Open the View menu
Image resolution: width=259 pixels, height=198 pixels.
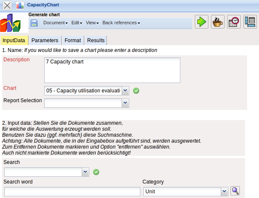click(x=92, y=23)
